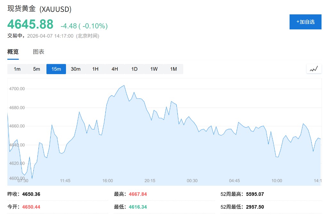Click the 现货黄金 (XAUUSD) title
Viewport: 328px width, 216px height.
39,9
